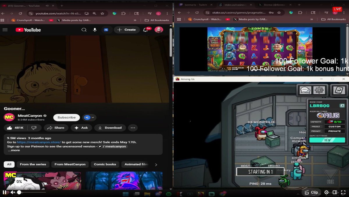This screenshot has width=349, height=197.
Task: Click the green VIEW game settings button
Action: (327, 140)
